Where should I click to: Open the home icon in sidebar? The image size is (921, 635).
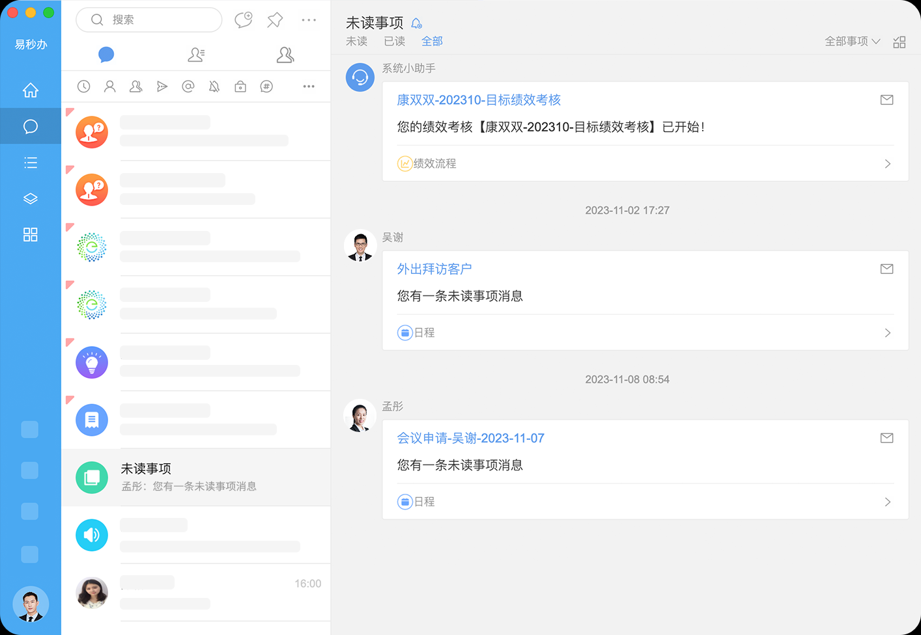(31, 90)
